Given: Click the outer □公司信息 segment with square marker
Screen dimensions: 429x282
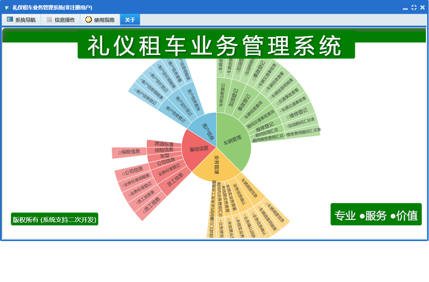Looking at the screenshot, I should pyautogui.click(x=133, y=171).
